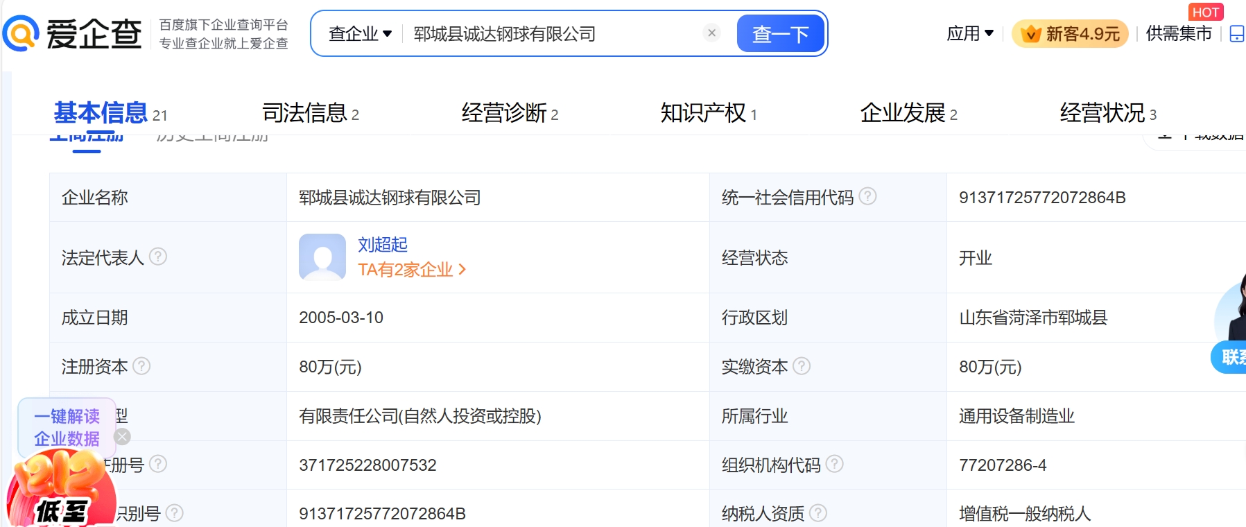Select the company name 郓城县诚达钢球有限公司 cell
Image resolution: width=1246 pixels, height=527 pixels.
[x=390, y=198]
